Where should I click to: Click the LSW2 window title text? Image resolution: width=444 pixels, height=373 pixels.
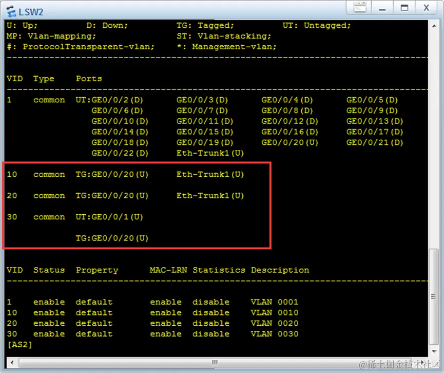pyautogui.click(x=31, y=12)
